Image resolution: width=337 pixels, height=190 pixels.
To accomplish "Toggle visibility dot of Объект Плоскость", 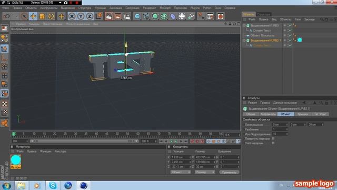I will [x=285, y=35].
